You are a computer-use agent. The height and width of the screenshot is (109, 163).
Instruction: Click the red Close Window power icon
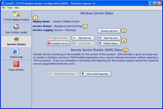(x=16, y=64)
